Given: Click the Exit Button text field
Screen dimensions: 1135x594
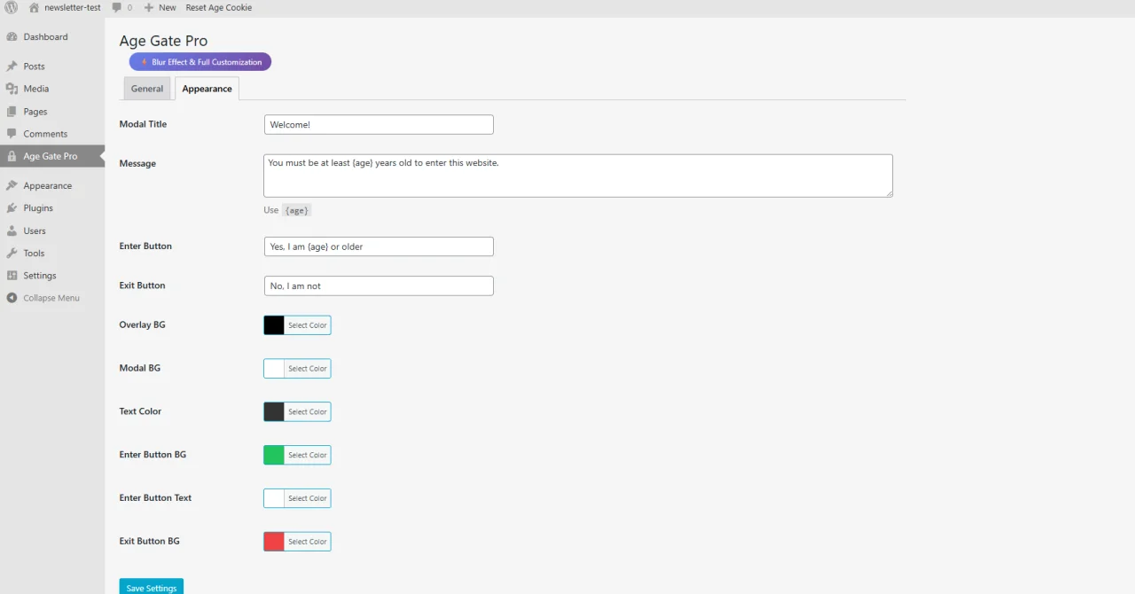Looking at the screenshot, I should [379, 286].
